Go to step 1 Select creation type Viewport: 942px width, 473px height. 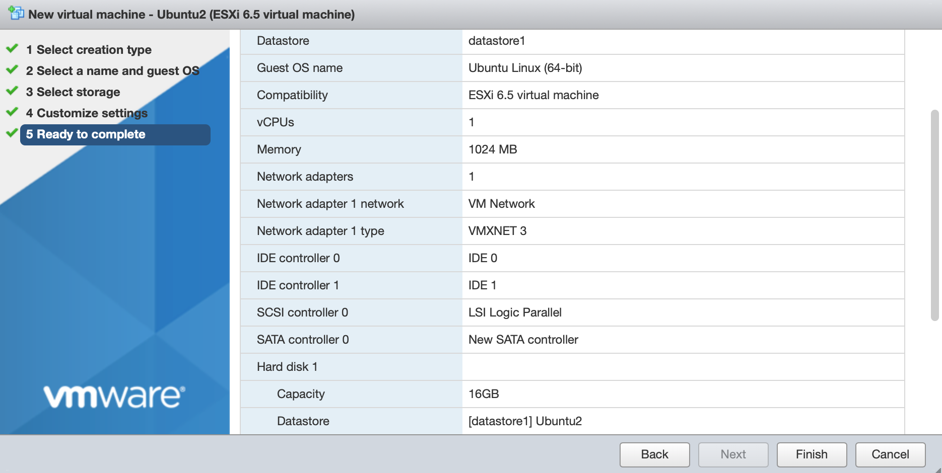click(94, 50)
